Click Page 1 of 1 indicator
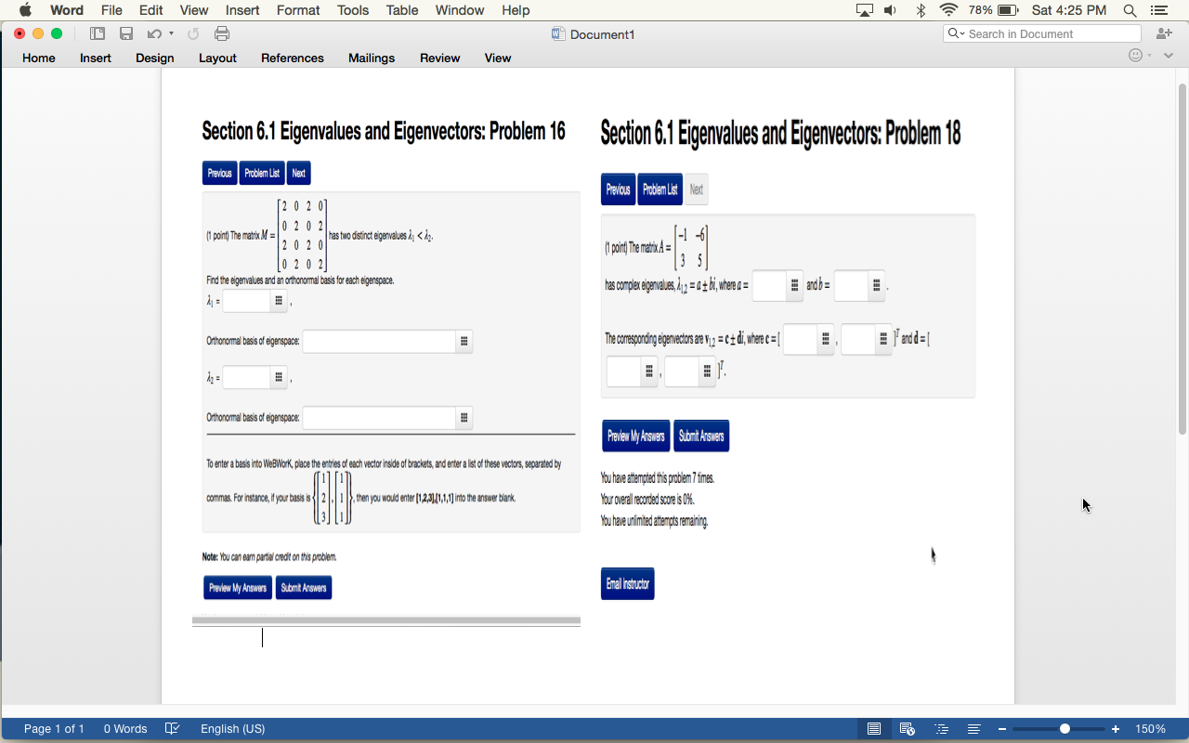 [x=54, y=729]
